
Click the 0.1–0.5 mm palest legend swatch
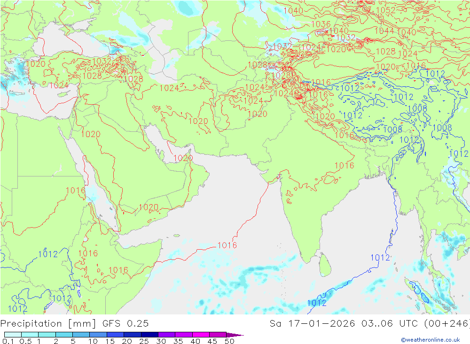point(13,335)
